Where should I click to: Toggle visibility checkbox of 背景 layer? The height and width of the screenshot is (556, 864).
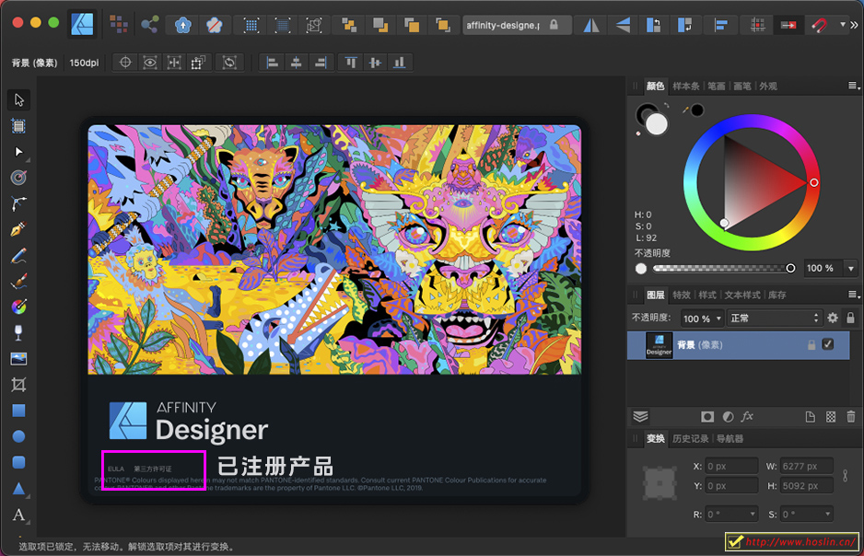tap(827, 344)
